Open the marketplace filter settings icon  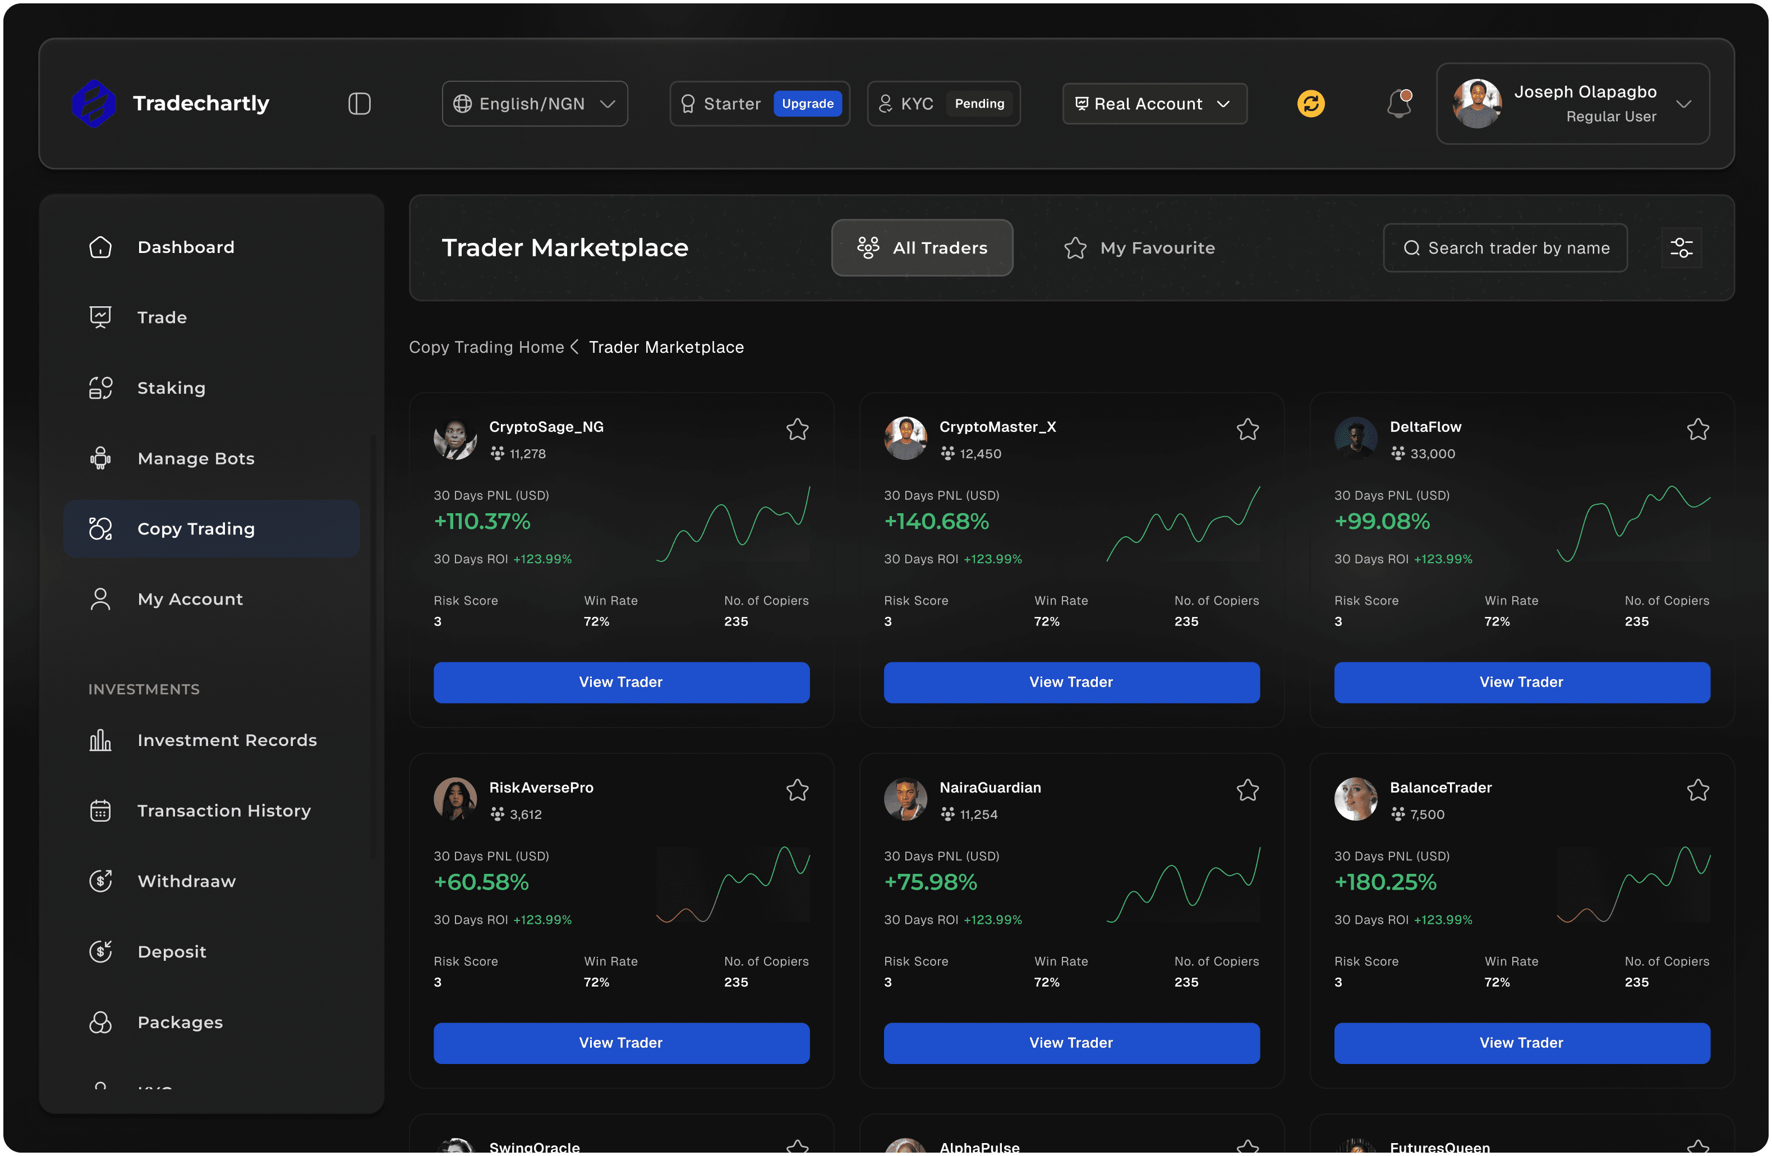click(1681, 248)
